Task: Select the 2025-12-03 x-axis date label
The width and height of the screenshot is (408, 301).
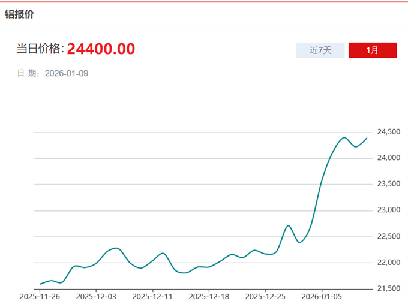Action: (97, 296)
